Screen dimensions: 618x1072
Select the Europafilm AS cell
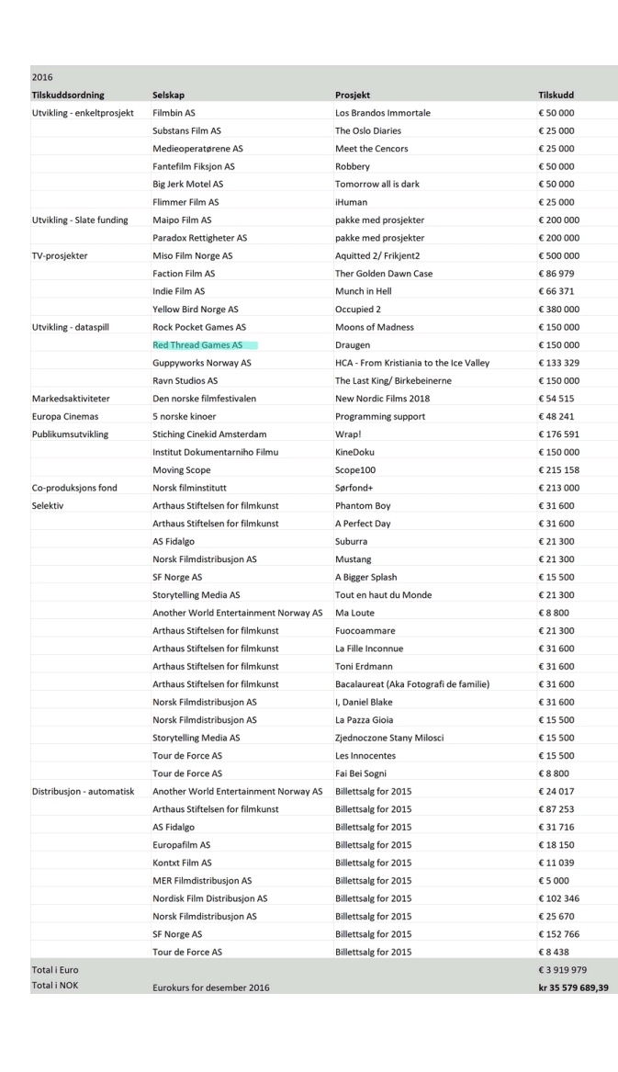click(181, 844)
